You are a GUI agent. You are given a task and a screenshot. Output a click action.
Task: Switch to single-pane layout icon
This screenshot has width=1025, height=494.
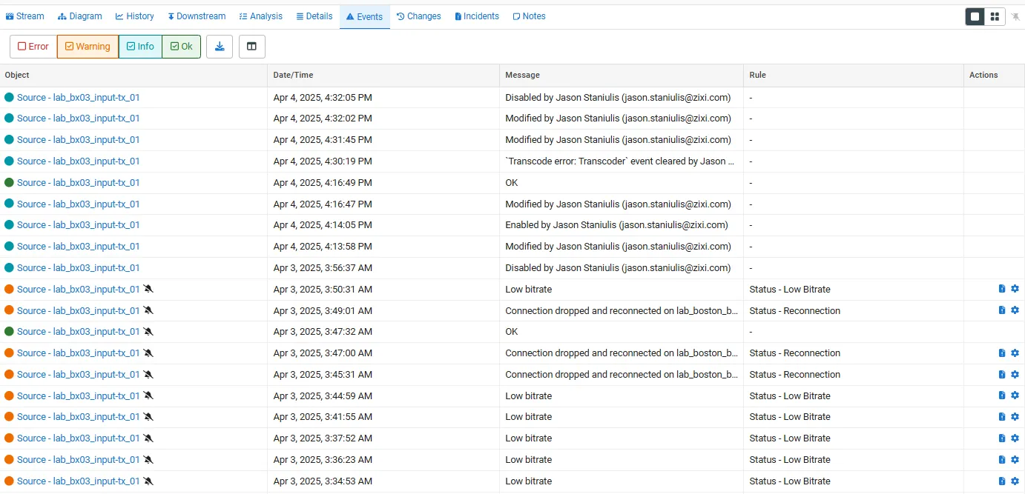tap(975, 16)
